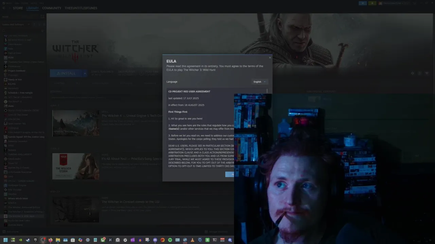Open Firefox from the taskbar

coord(50,240)
